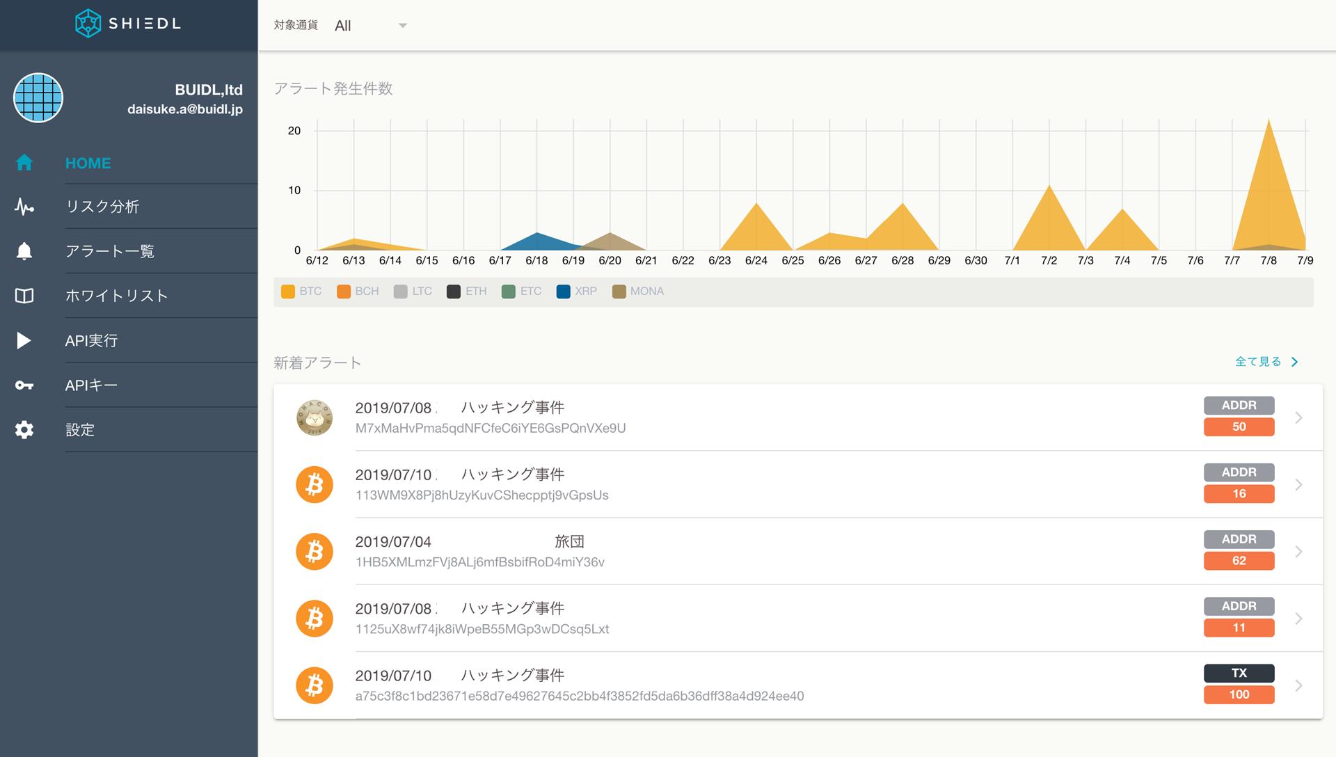Open ホワイトリスト in the sidebar
Screen dimensions: 1336x757
pyautogui.click(x=117, y=296)
